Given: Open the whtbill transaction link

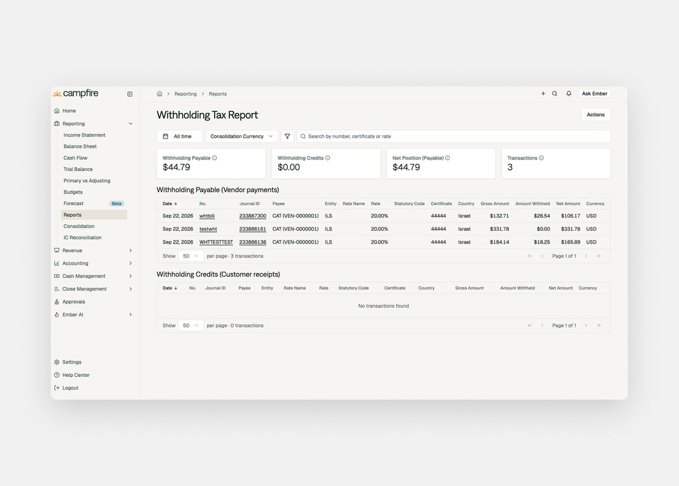Looking at the screenshot, I should (x=207, y=216).
